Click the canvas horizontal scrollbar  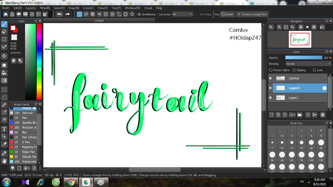coord(155,169)
